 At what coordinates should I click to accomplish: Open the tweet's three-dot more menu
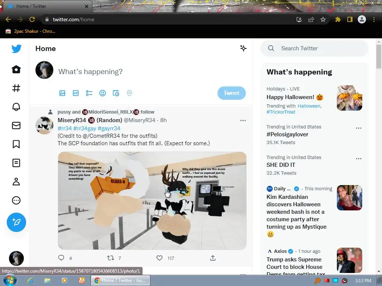click(243, 120)
